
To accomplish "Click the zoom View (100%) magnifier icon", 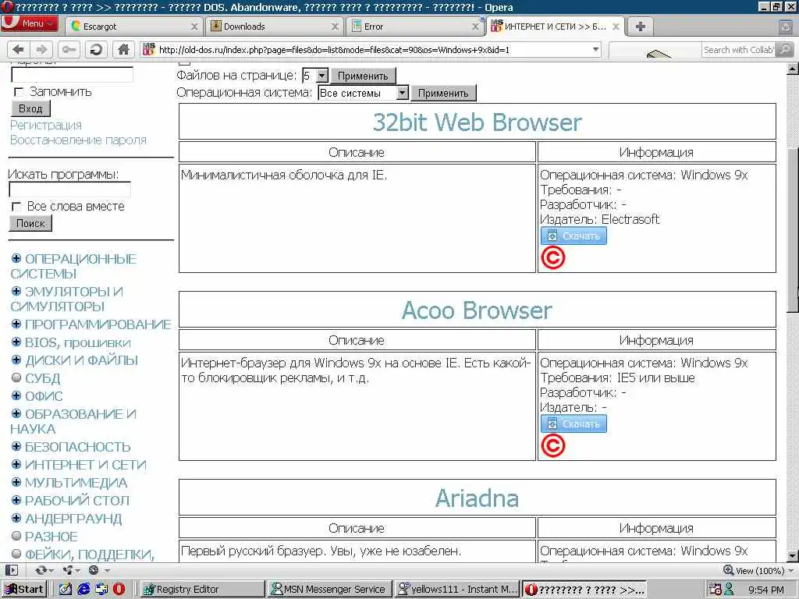I will 729,570.
